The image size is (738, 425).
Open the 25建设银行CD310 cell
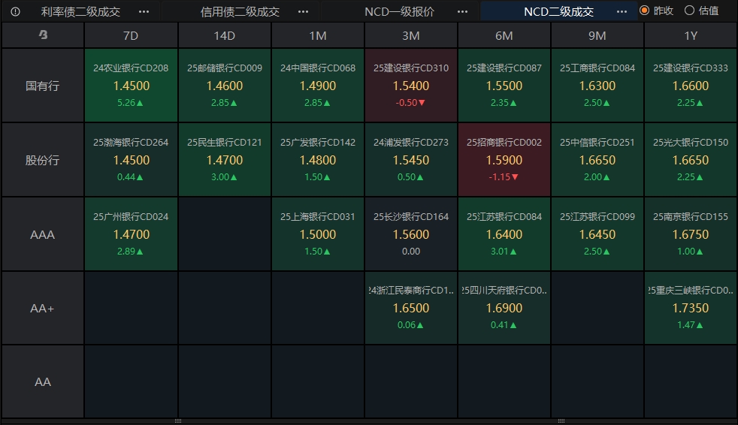pos(411,86)
